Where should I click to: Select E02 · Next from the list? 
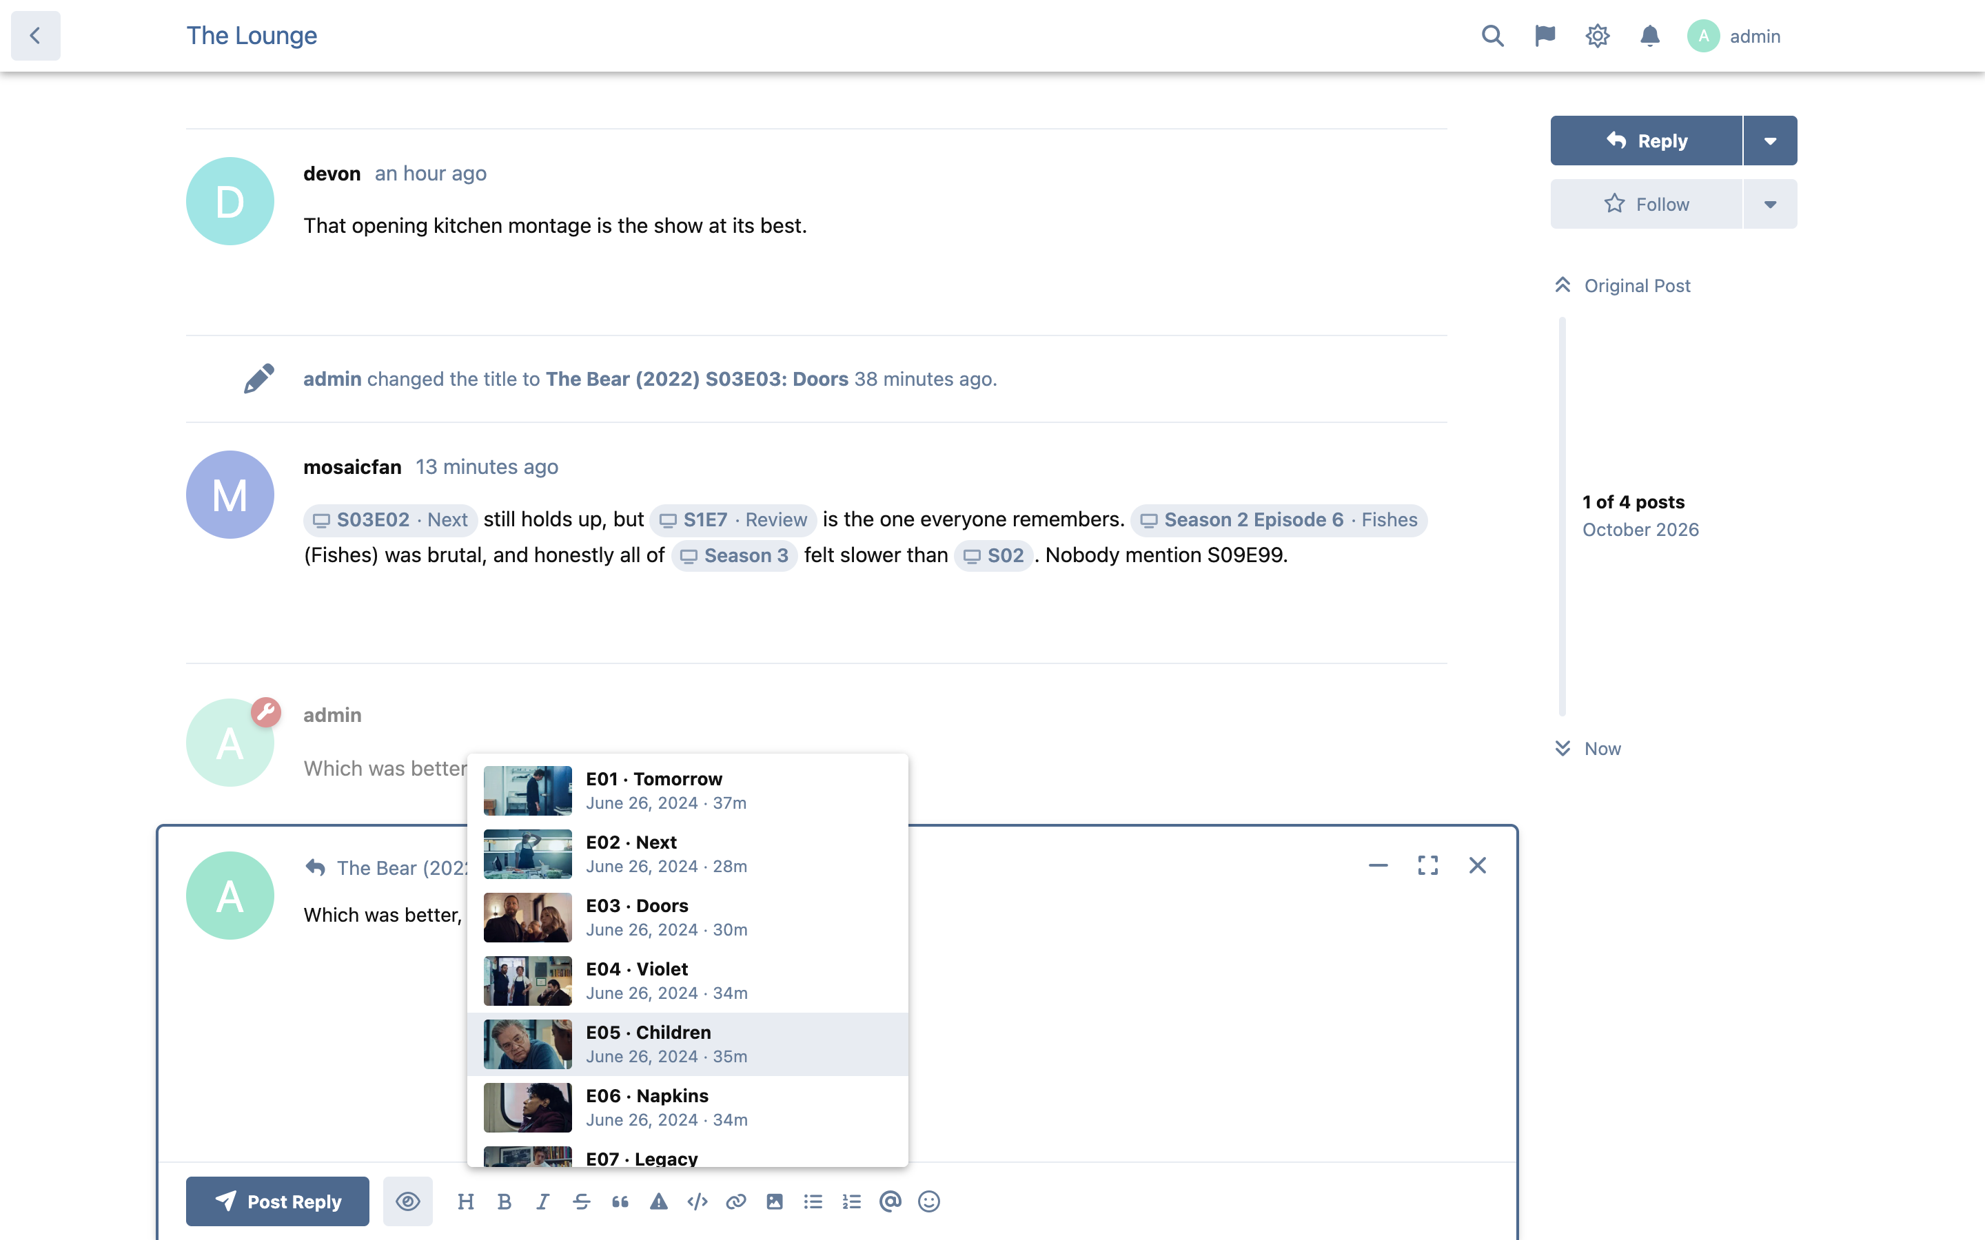(x=687, y=854)
